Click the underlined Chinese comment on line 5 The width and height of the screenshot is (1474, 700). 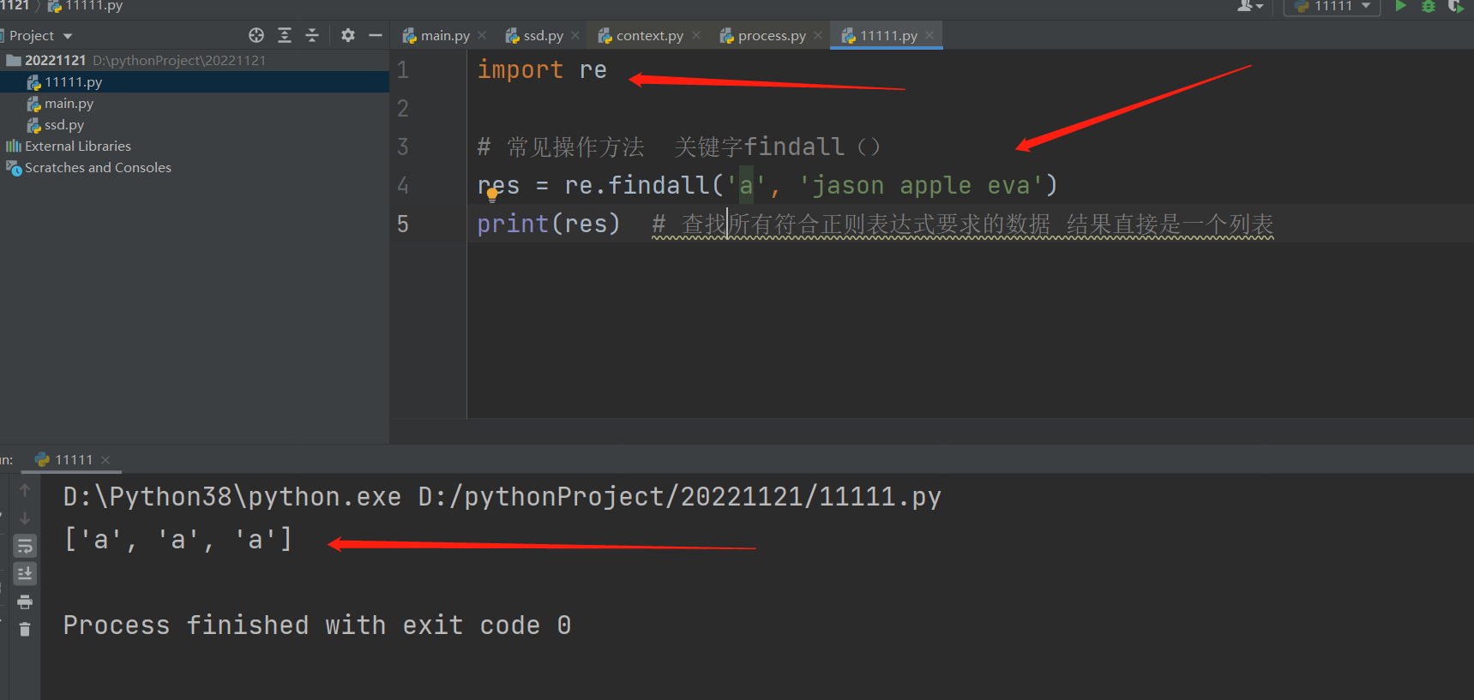[963, 224]
